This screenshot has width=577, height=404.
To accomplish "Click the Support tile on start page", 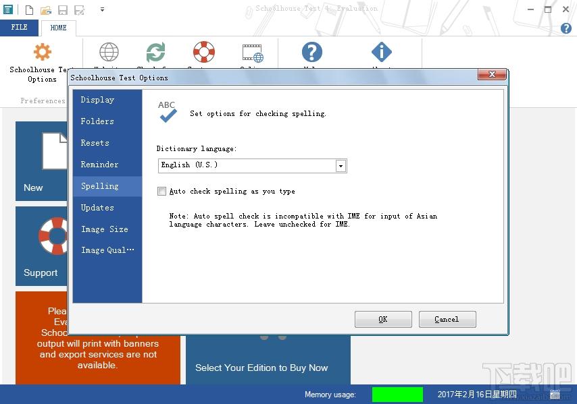I will 41,246.
